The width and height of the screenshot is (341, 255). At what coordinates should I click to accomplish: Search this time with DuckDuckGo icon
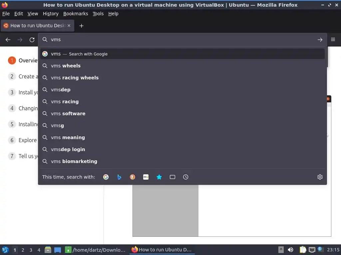(133, 177)
